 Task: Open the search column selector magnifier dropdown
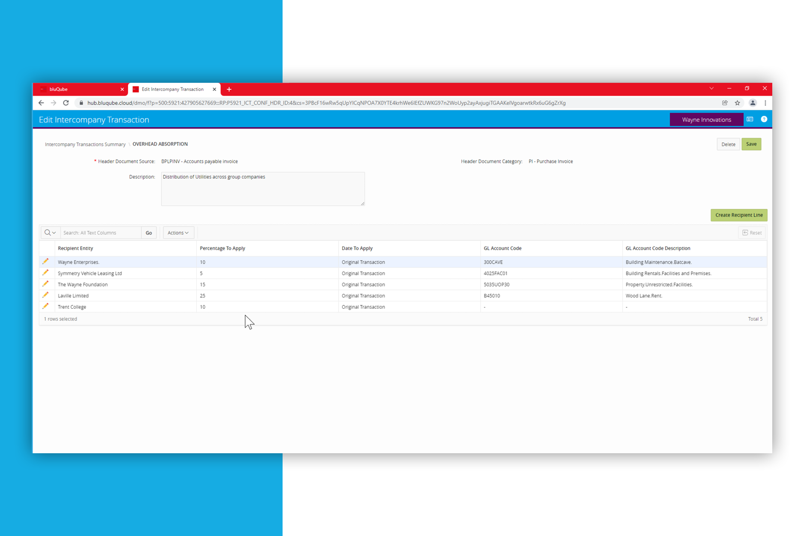point(50,233)
